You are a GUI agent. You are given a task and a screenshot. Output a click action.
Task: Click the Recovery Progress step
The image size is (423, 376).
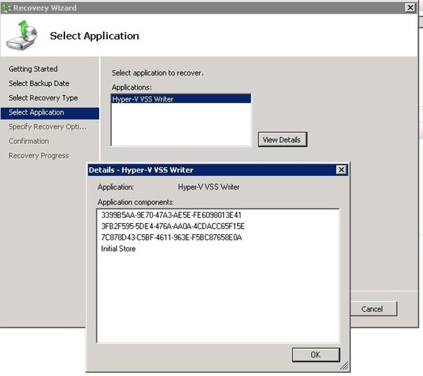(38, 156)
